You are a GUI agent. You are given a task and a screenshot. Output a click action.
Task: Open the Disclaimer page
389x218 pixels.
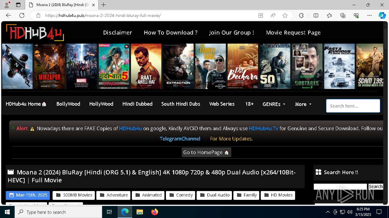point(118,32)
